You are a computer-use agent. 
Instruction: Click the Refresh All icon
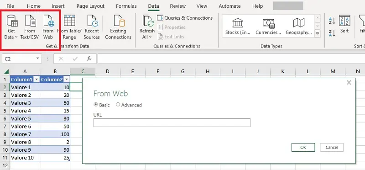pyautogui.click(x=147, y=21)
